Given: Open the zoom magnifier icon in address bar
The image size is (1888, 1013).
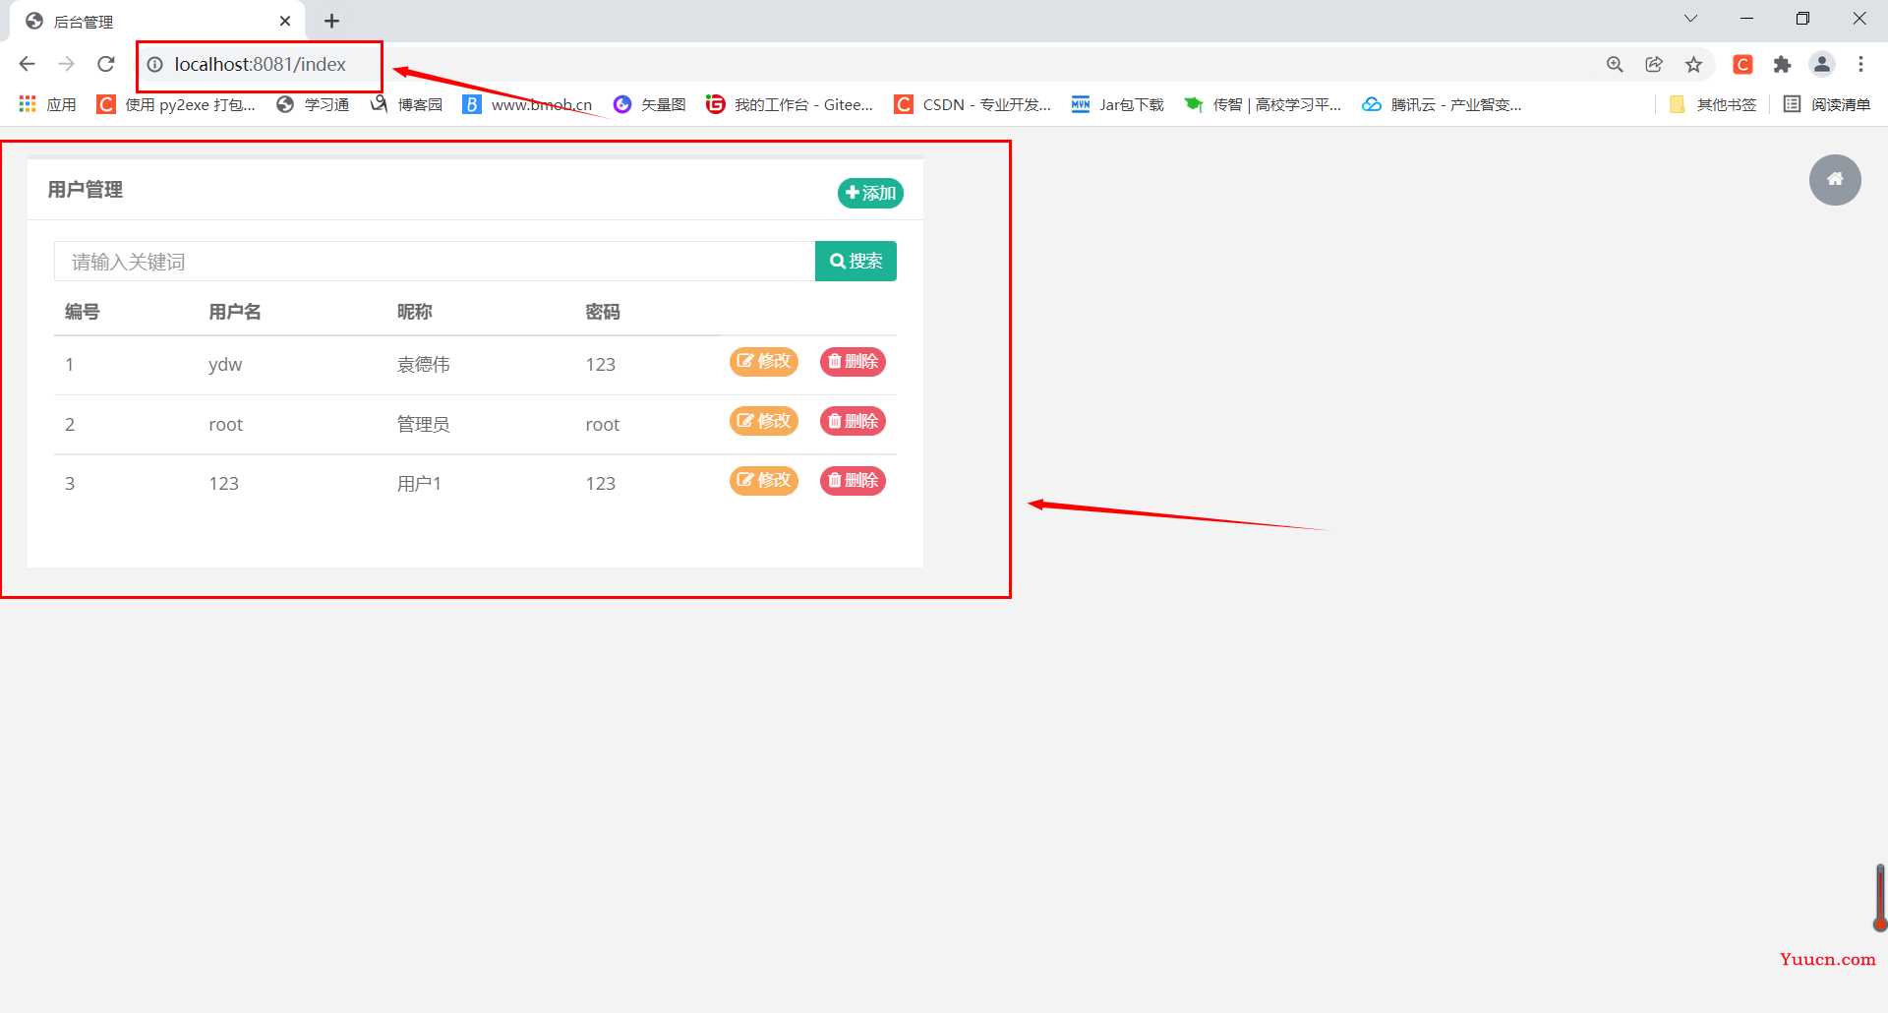Looking at the screenshot, I should click(x=1615, y=65).
